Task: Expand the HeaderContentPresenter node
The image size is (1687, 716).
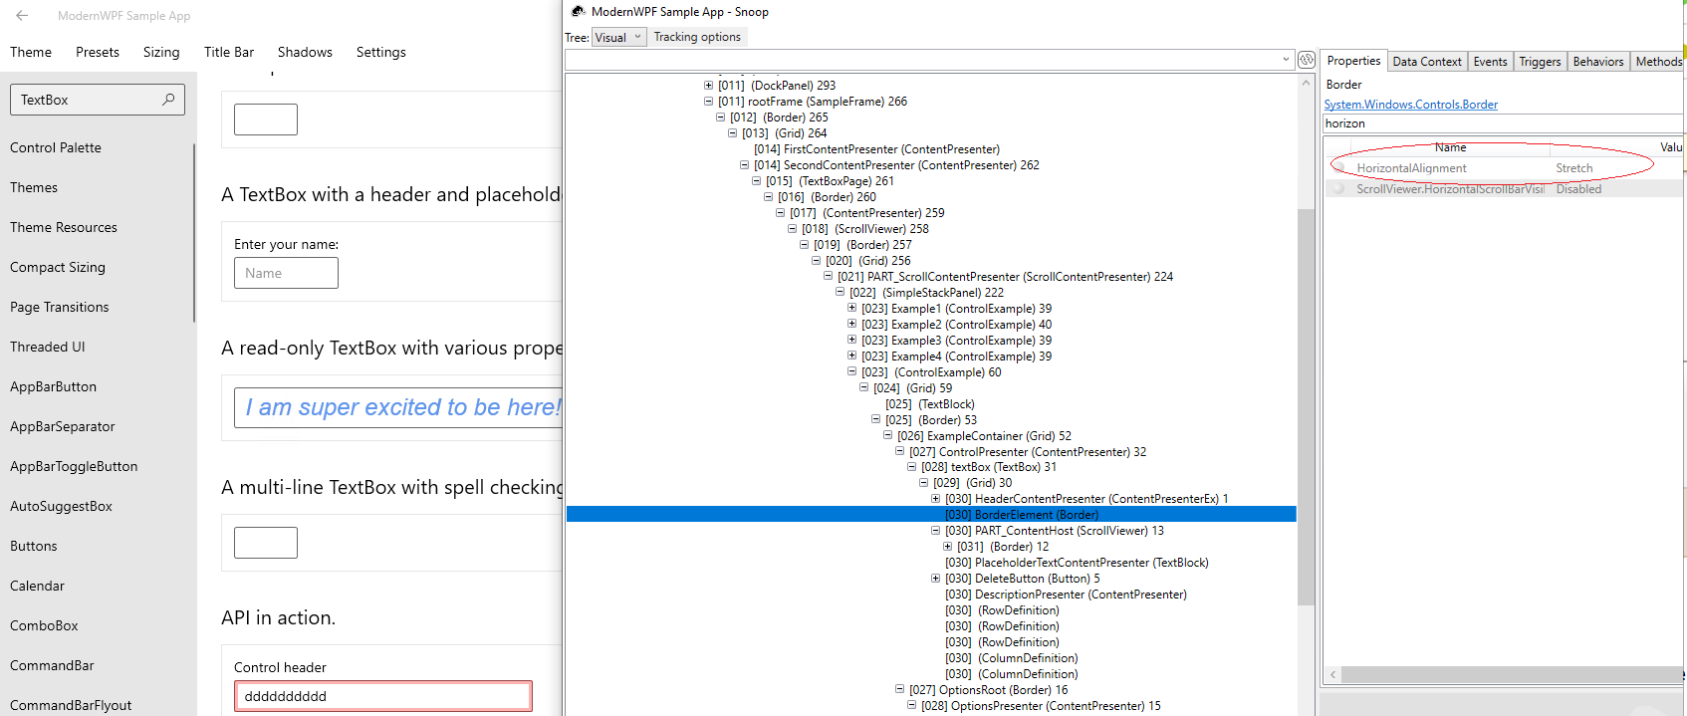Action: [x=935, y=499]
